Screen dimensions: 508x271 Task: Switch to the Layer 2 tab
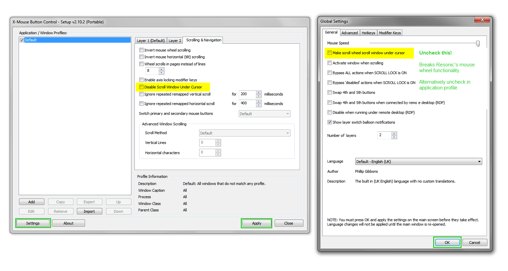click(x=175, y=41)
